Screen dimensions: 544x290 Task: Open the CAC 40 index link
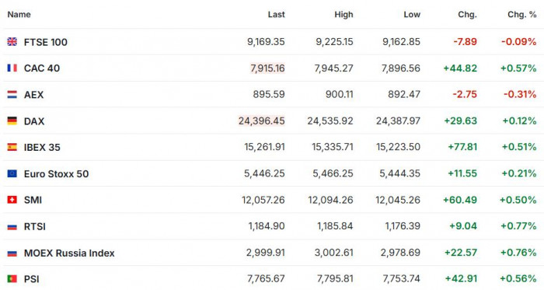pos(42,68)
